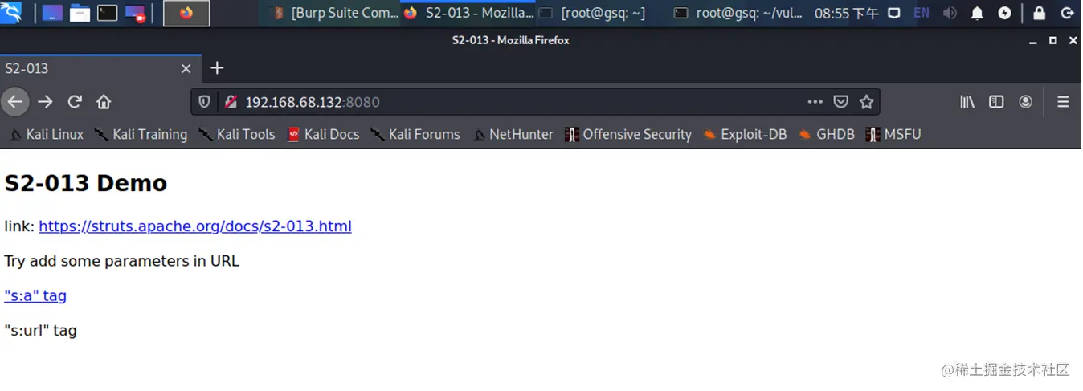Screen dimensions: 1083x391
Task: Click the screen recorder panel icon
Action: 135,13
